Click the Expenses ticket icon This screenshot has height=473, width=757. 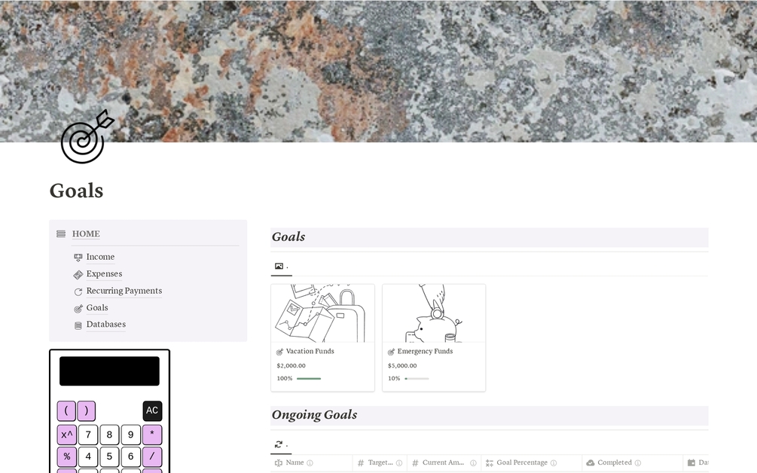pos(78,275)
